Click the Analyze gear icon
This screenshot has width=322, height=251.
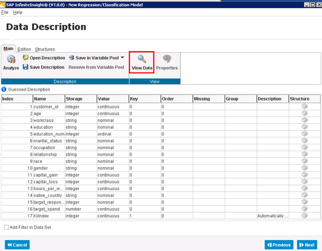point(11,59)
